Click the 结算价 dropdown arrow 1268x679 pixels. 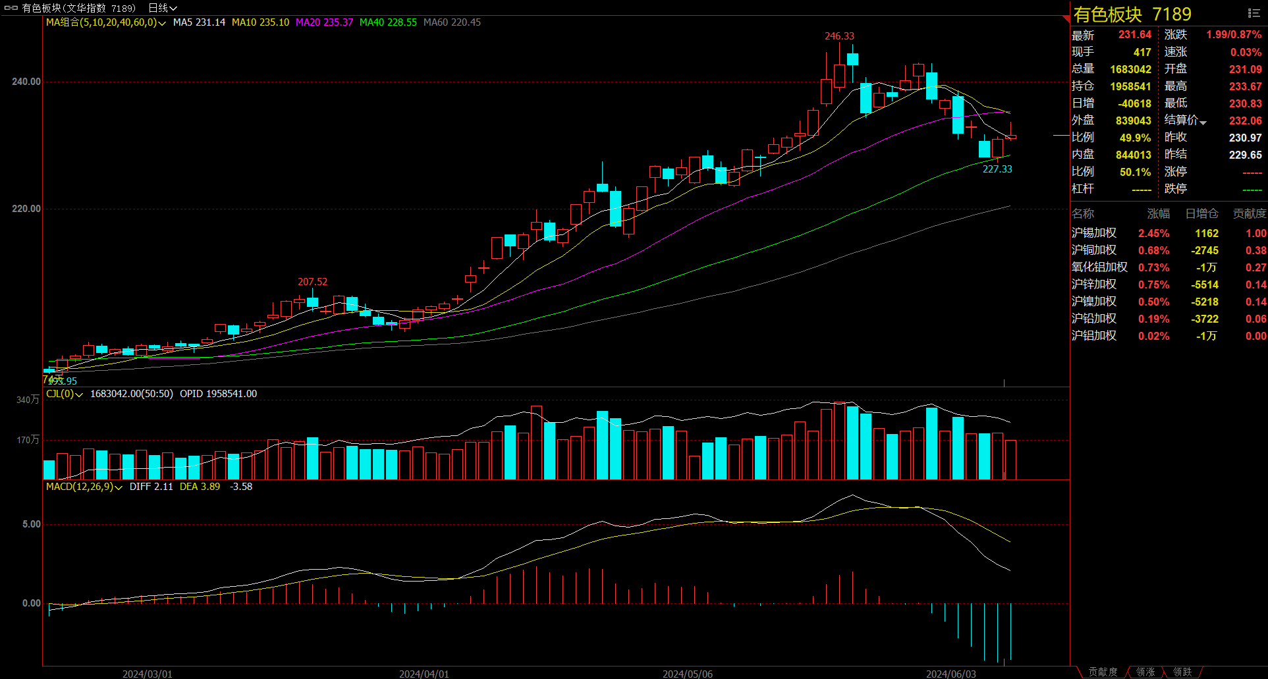click(1203, 122)
